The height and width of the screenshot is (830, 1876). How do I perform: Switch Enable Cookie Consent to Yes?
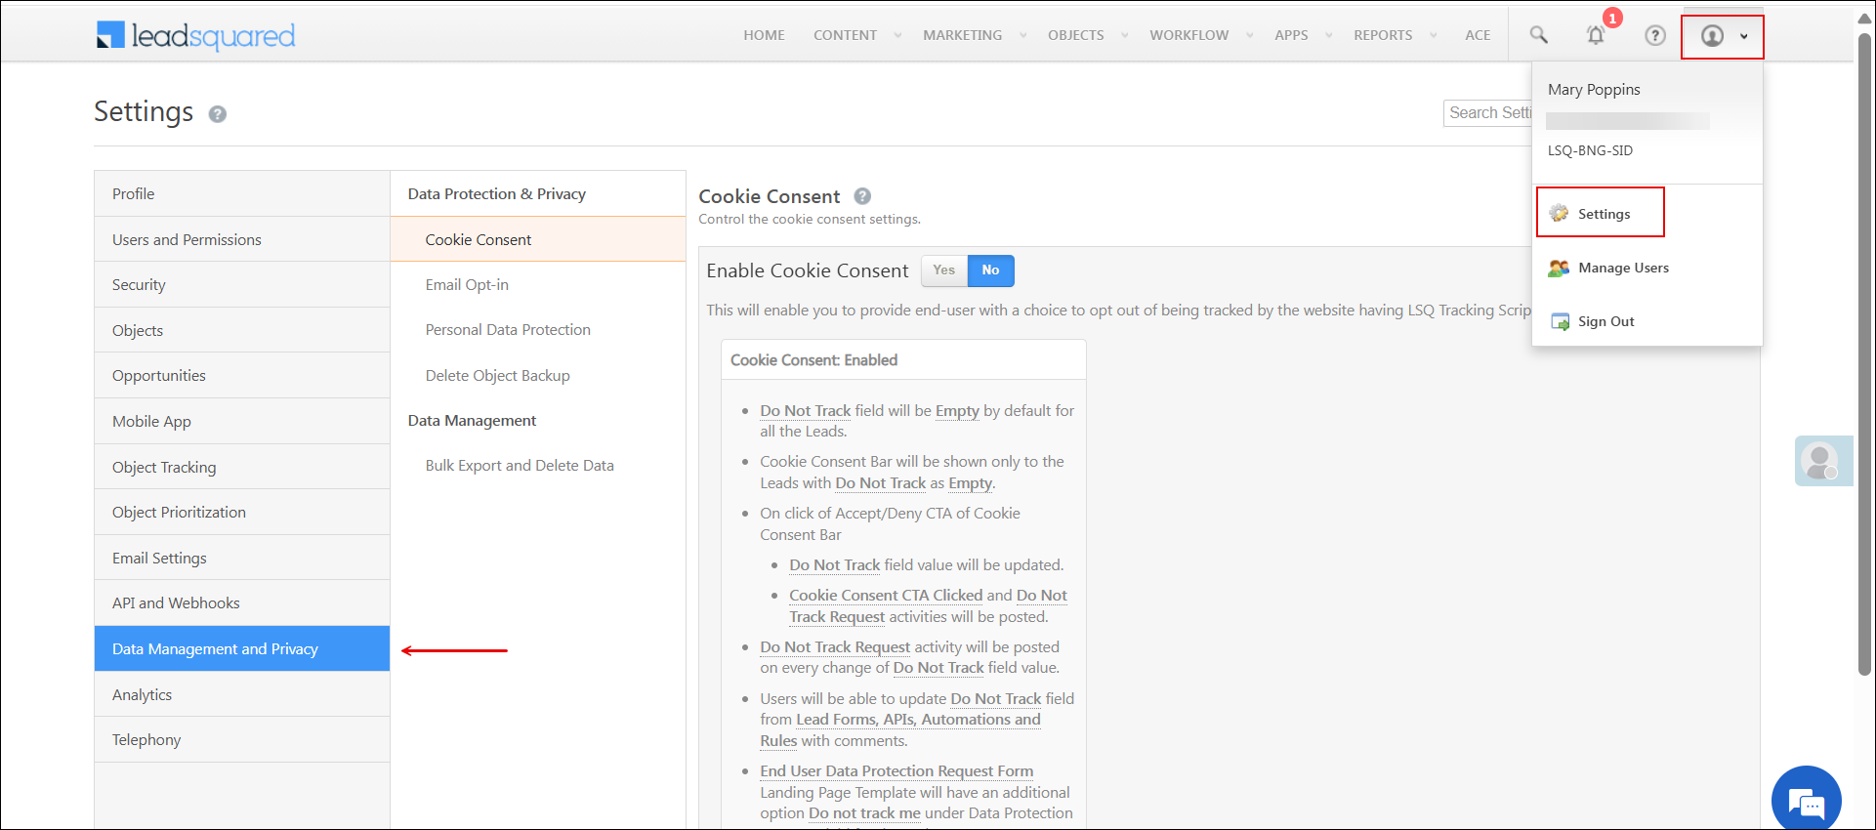(943, 270)
